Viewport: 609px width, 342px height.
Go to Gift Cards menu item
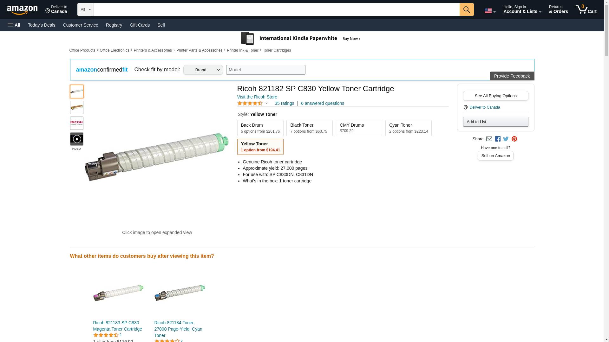140,25
